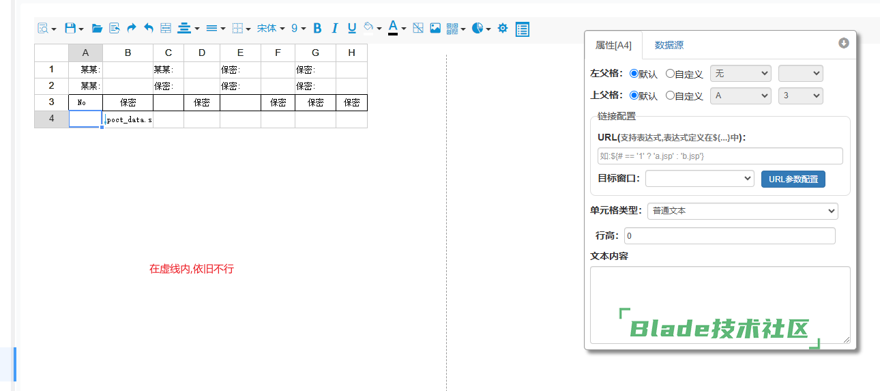This screenshot has width=880, height=391.
Task: Click the font color swatch icon
Action: click(x=393, y=28)
